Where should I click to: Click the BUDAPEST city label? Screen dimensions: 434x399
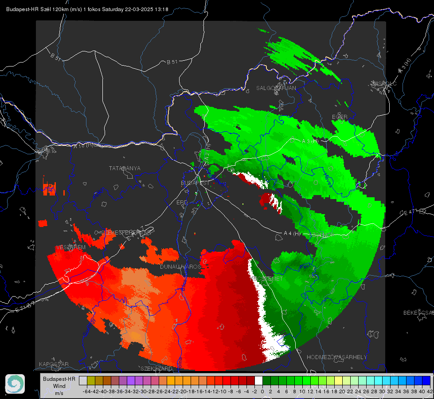(195, 183)
